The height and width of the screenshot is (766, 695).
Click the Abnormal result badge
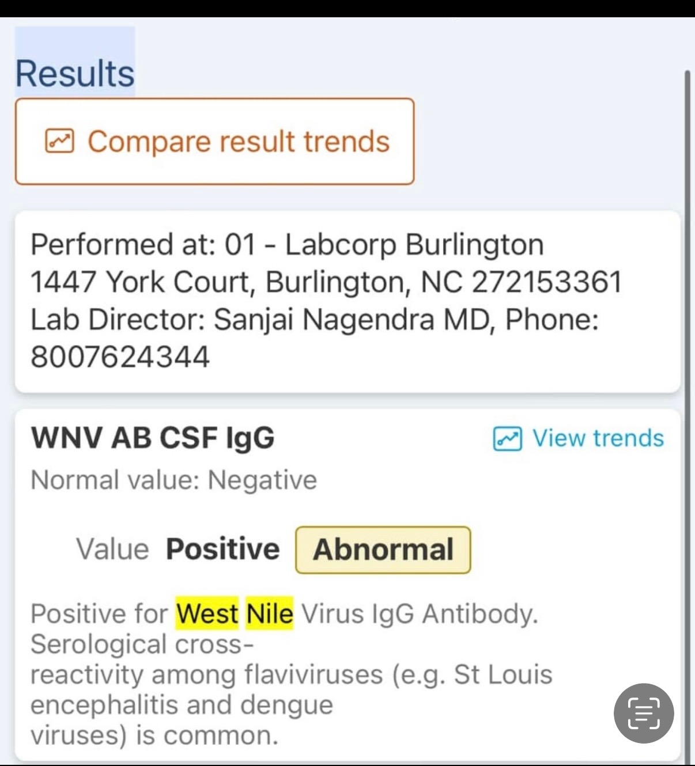(383, 549)
